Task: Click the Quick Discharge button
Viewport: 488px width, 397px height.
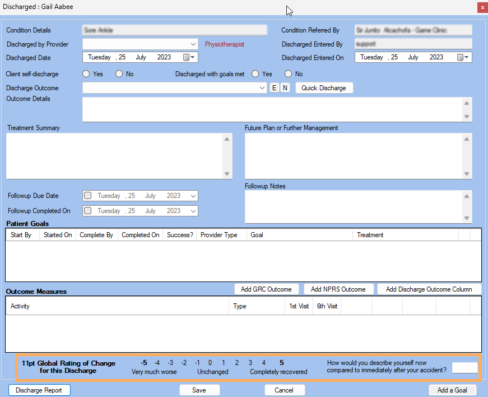Action: (324, 88)
